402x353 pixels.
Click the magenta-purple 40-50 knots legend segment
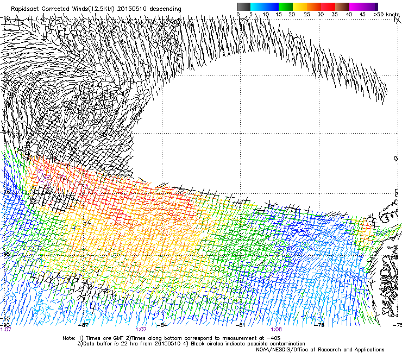[x=363, y=7]
